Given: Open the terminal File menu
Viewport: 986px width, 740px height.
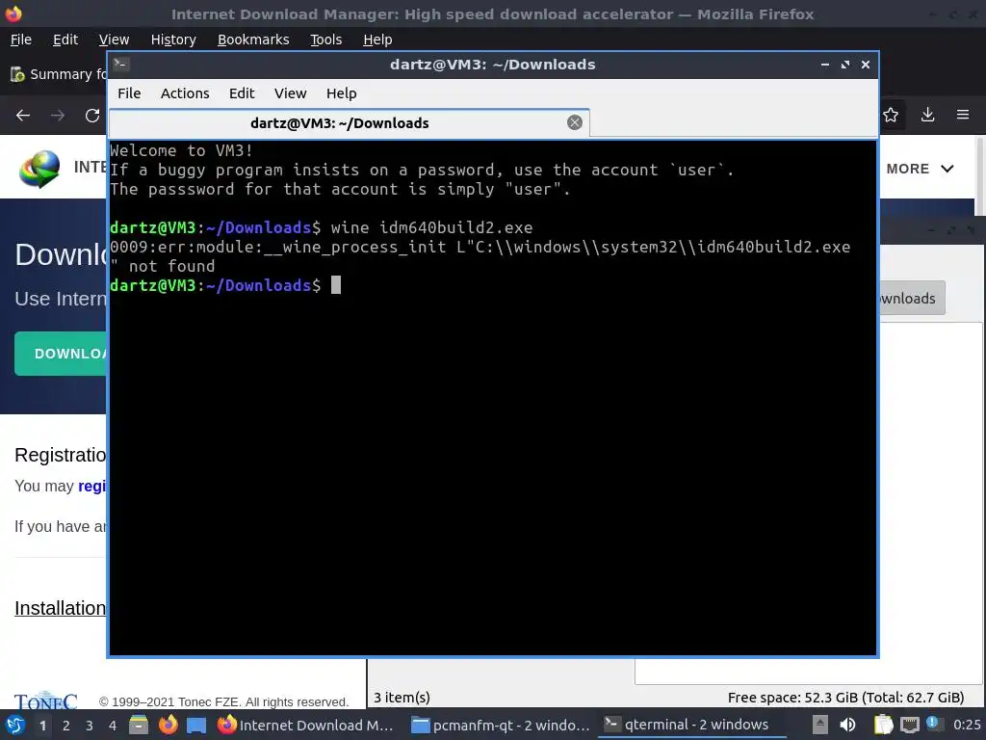Looking at the screenshot, I should point(129,93).
